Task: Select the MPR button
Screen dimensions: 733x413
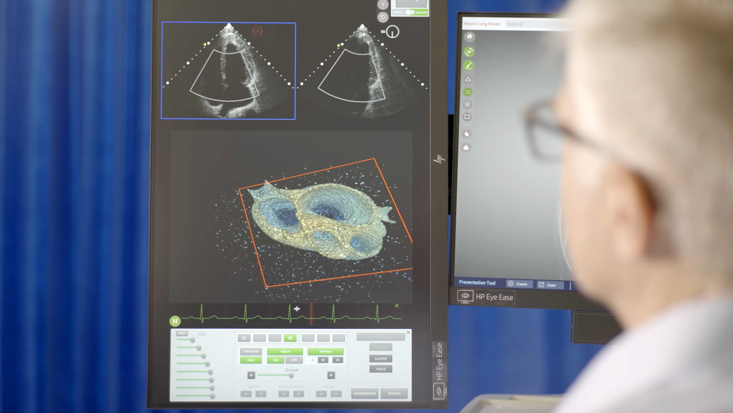Action: click(294, 360)
